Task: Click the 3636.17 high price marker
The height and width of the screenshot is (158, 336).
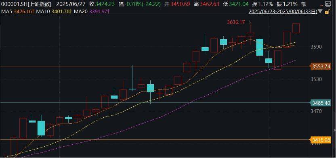Action: tap(236, 22)
